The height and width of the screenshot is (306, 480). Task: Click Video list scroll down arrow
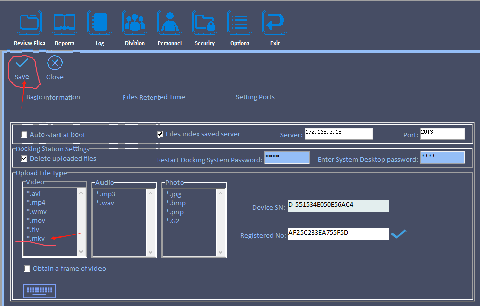click(81, 251)
